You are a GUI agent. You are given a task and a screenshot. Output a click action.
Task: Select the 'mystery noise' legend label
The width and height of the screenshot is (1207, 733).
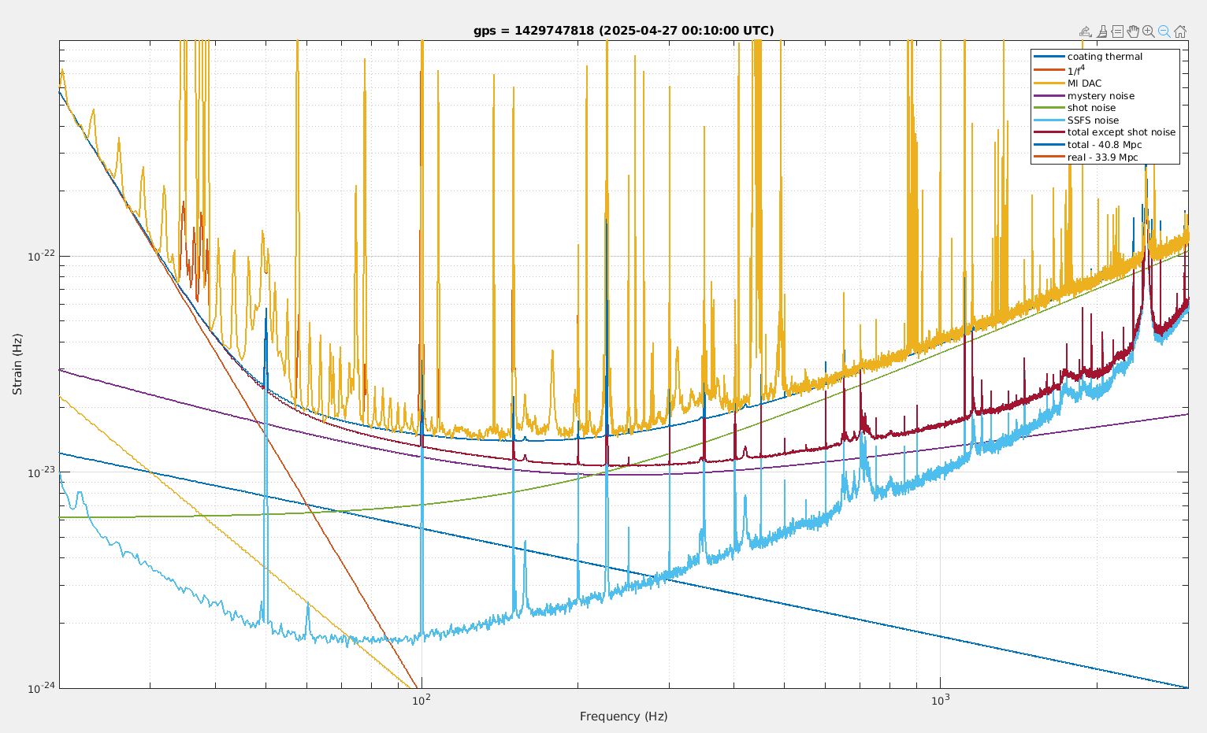[x=1101, y=96]
